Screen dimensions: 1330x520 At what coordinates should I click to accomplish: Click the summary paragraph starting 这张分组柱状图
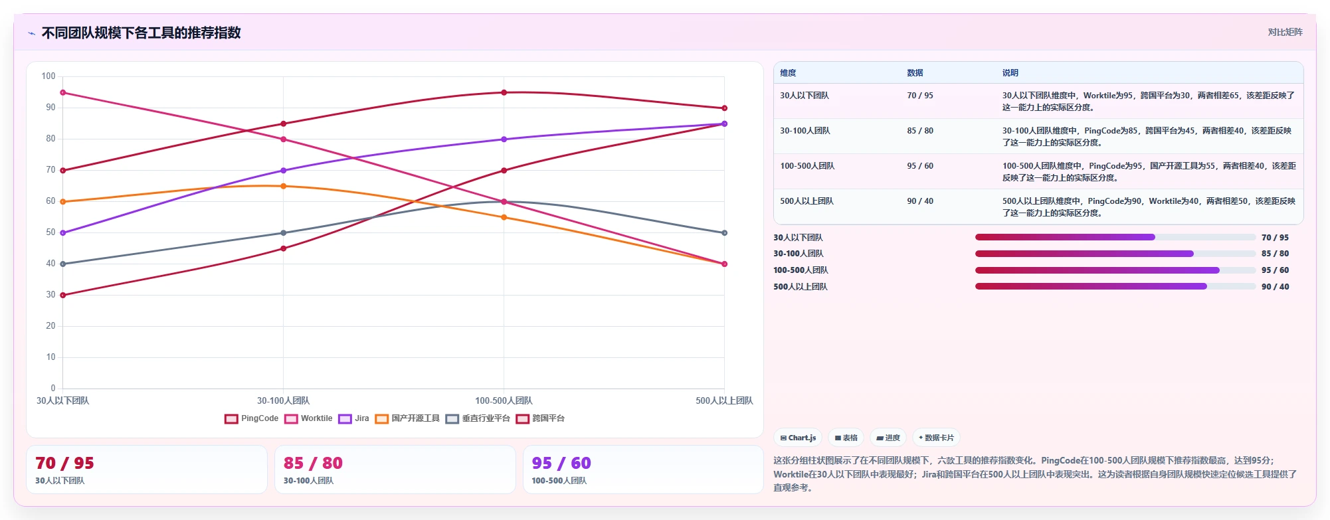coord(1035,474)
